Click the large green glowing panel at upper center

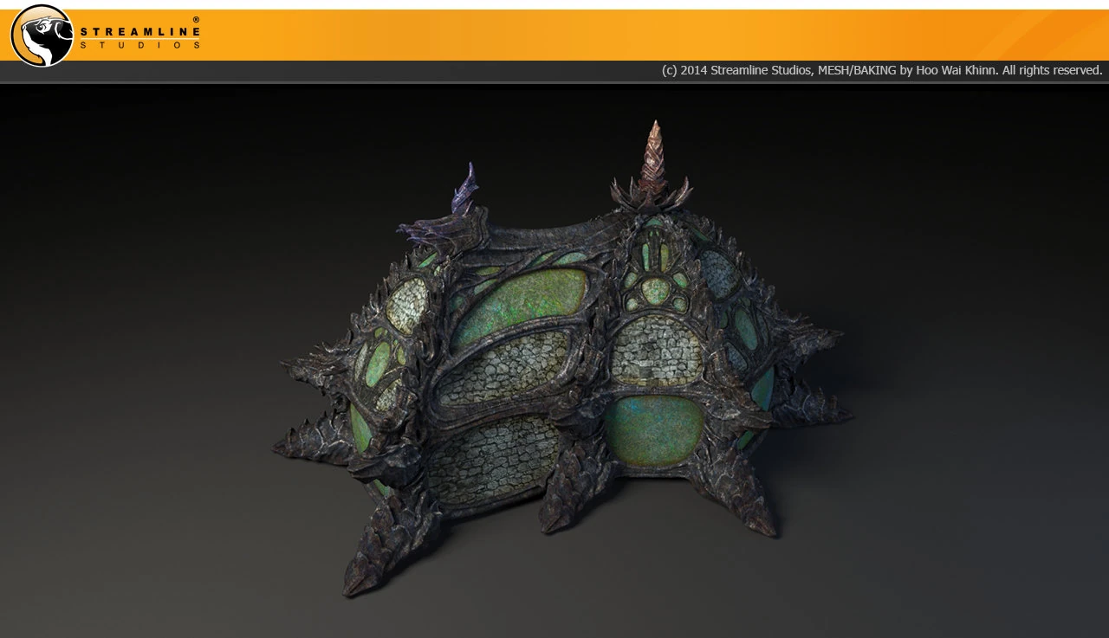519,303
